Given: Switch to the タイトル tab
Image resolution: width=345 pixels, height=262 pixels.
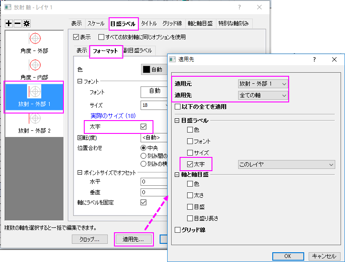Looking at the screenshot, I should pos(149,23).
